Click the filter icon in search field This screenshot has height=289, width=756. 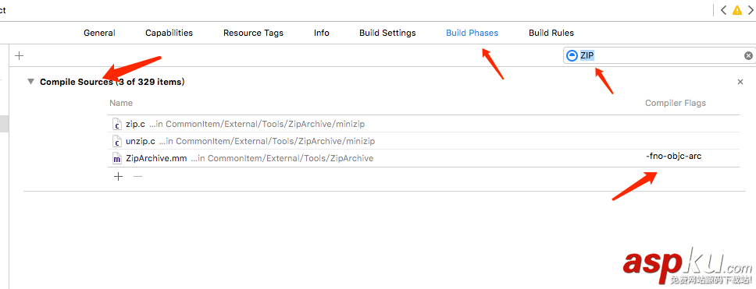[572, 56]
